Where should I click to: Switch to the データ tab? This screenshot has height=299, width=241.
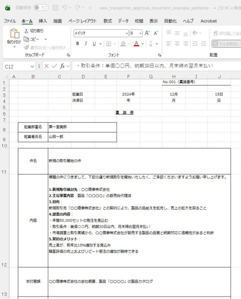click(123, 21)
